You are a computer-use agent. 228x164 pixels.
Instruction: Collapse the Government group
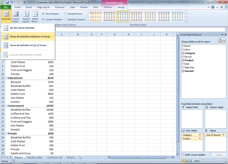click(7, 106)
